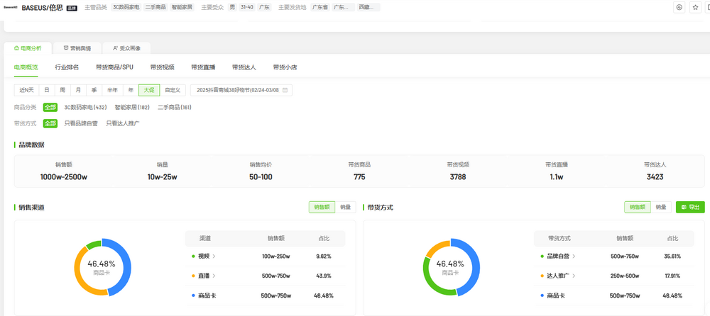The height and width of the screenshot is (316, 710).
Task: Expand the 品牌自营 row chevron
Action: coord(574,256)
